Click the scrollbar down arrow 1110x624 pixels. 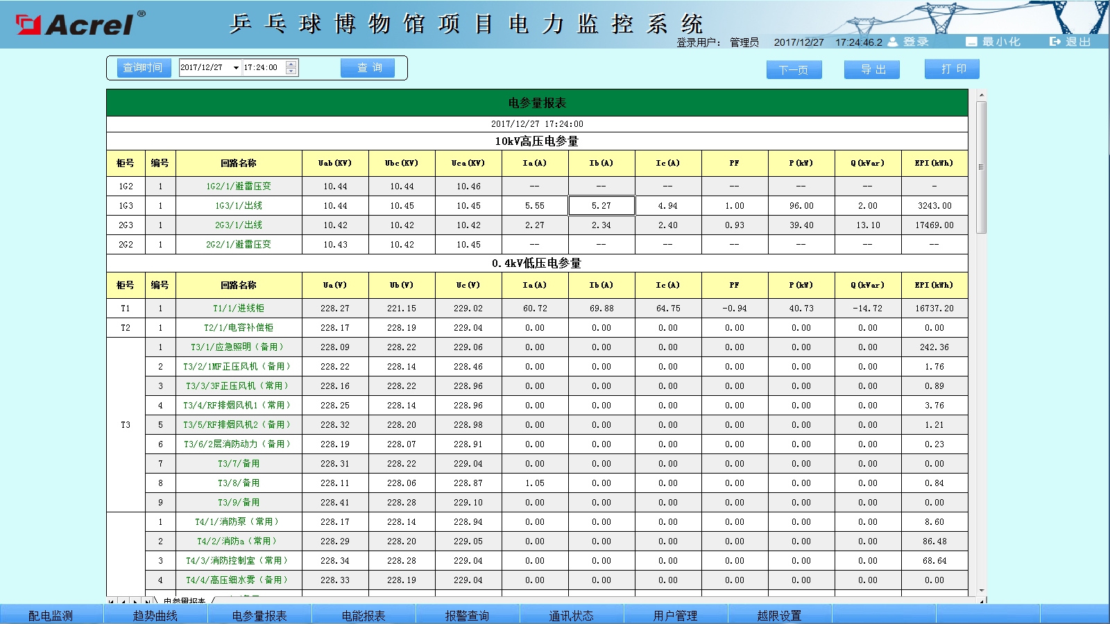pyautogui.click(x=981, y=591)
